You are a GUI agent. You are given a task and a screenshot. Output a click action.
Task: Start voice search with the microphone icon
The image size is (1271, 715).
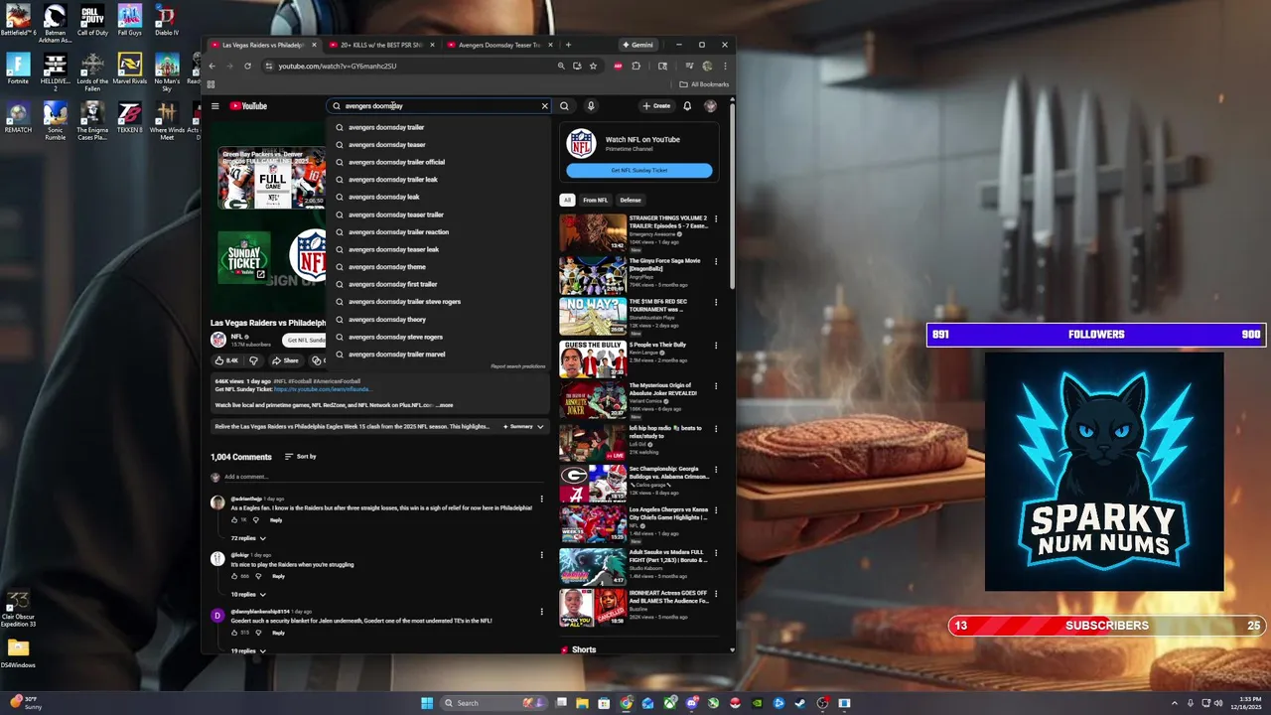(590, 106)
